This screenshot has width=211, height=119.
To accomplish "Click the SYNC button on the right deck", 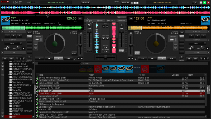I will (171, 58).
